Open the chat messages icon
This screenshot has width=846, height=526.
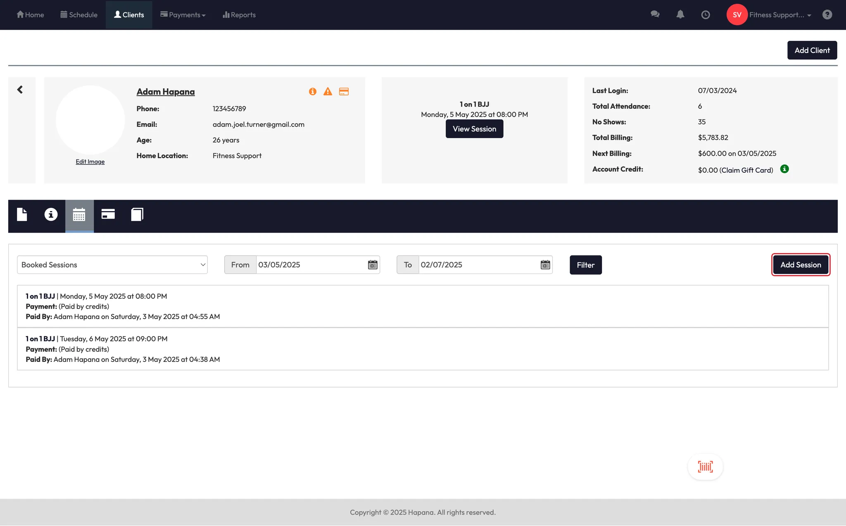pos(655,15)
